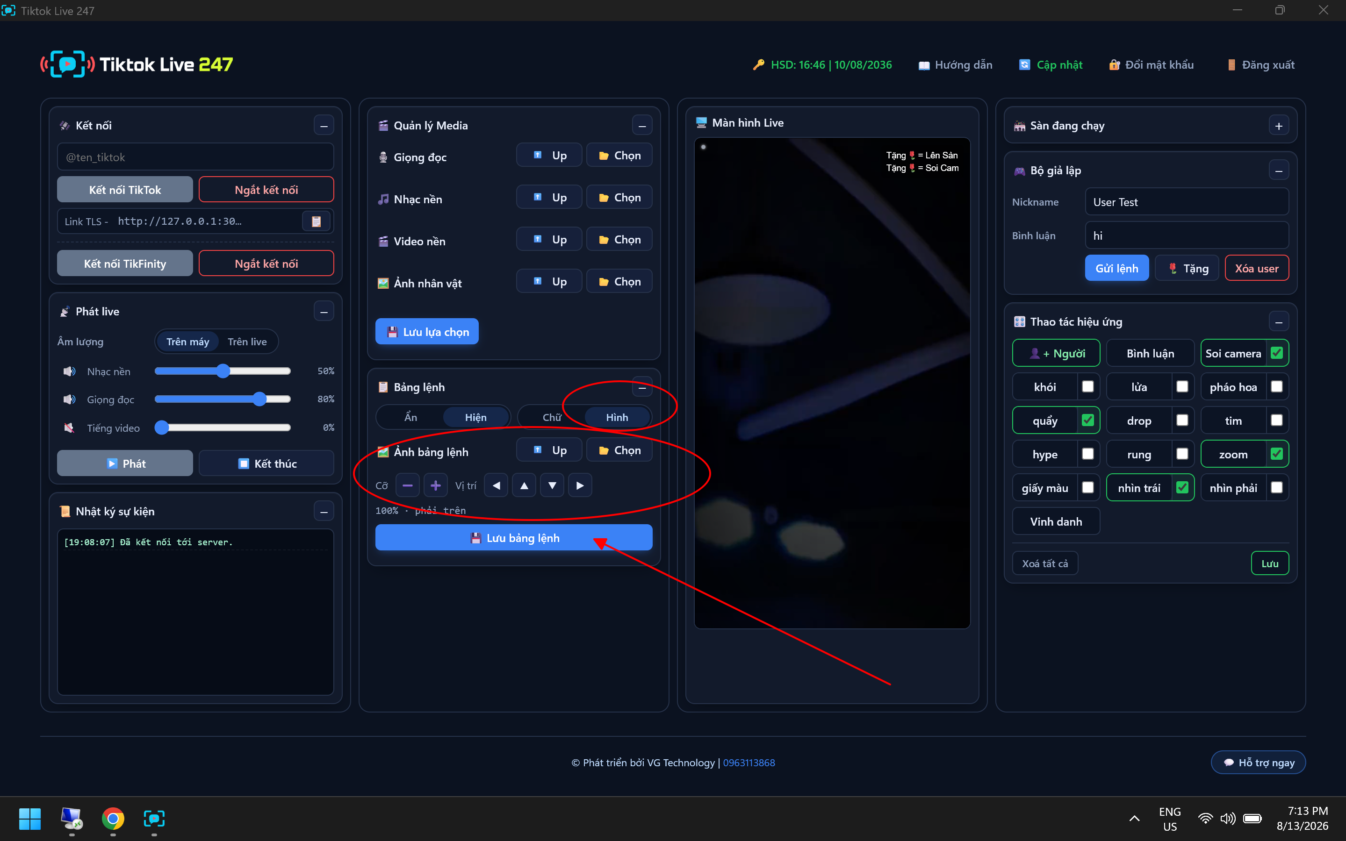Open the Windows Start menu

click(29, 818)
